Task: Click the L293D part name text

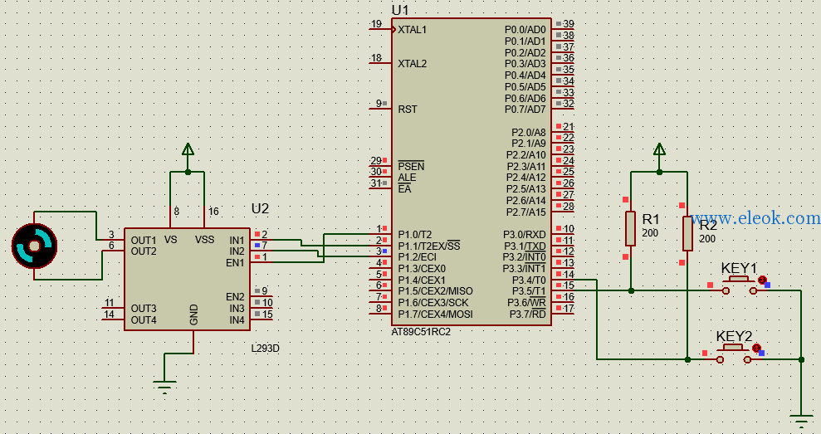Action: click(266, 349)
